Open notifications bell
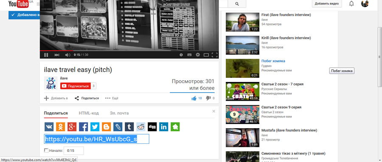Image resolution: width=382 pixels, height=162 pixels. coord(351,4)
